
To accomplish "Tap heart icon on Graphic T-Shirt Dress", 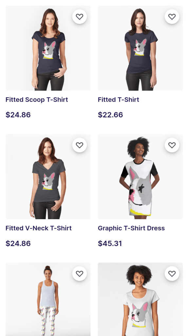I will pyautogui.click(x=172, y=145).
